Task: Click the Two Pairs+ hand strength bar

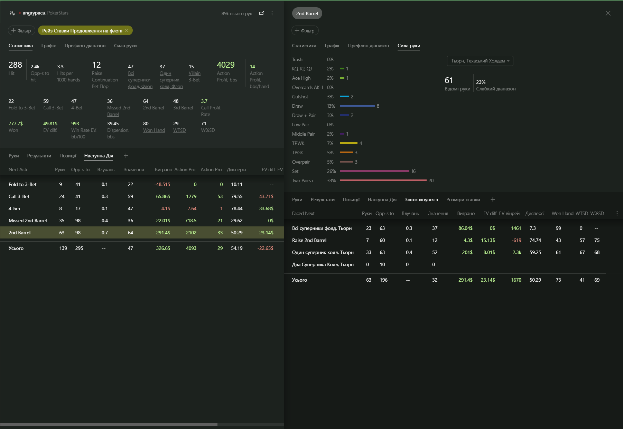Action: click(383, 181)
